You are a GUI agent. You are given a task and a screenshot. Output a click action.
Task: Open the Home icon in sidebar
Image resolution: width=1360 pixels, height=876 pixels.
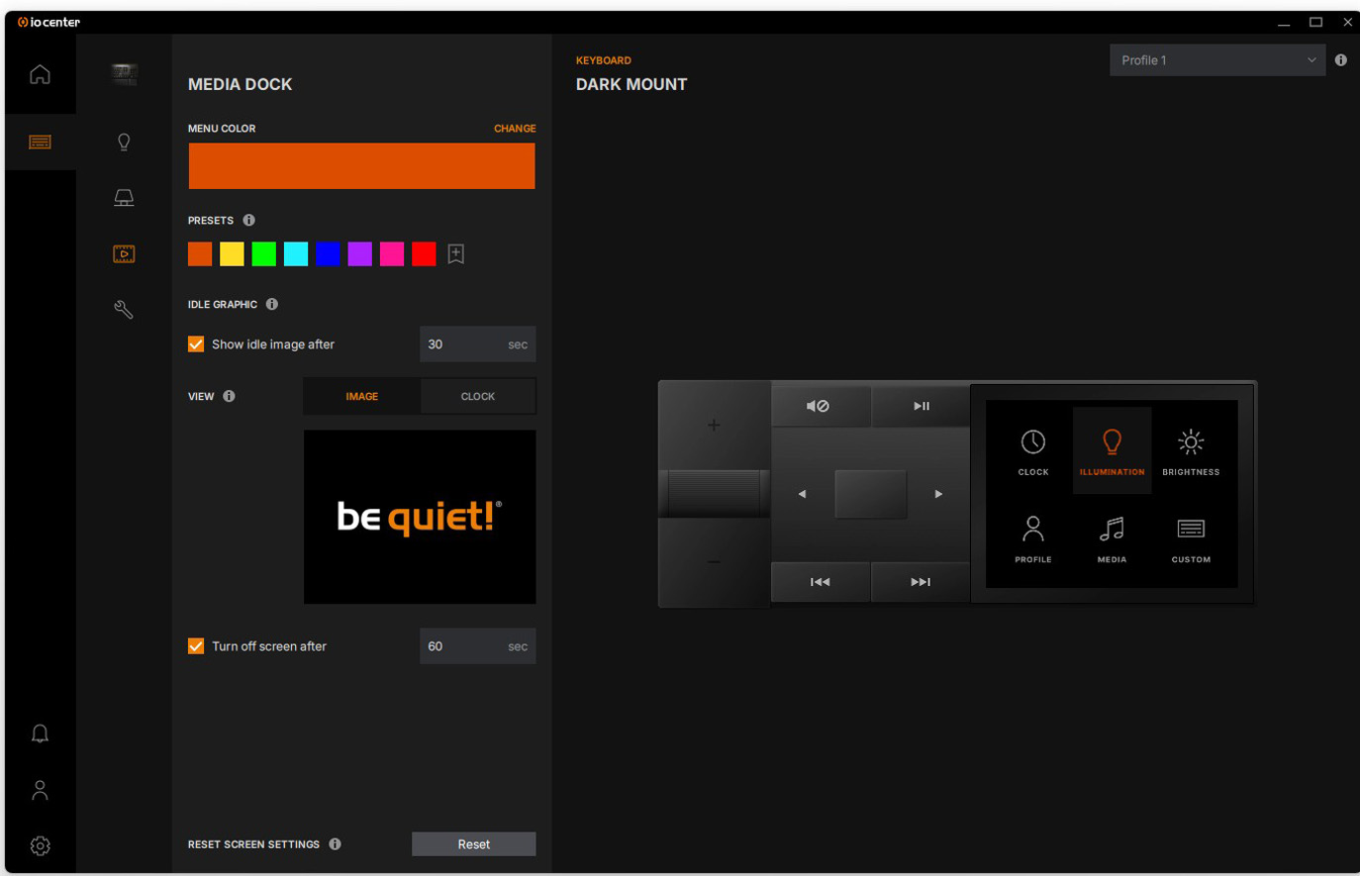40,74
